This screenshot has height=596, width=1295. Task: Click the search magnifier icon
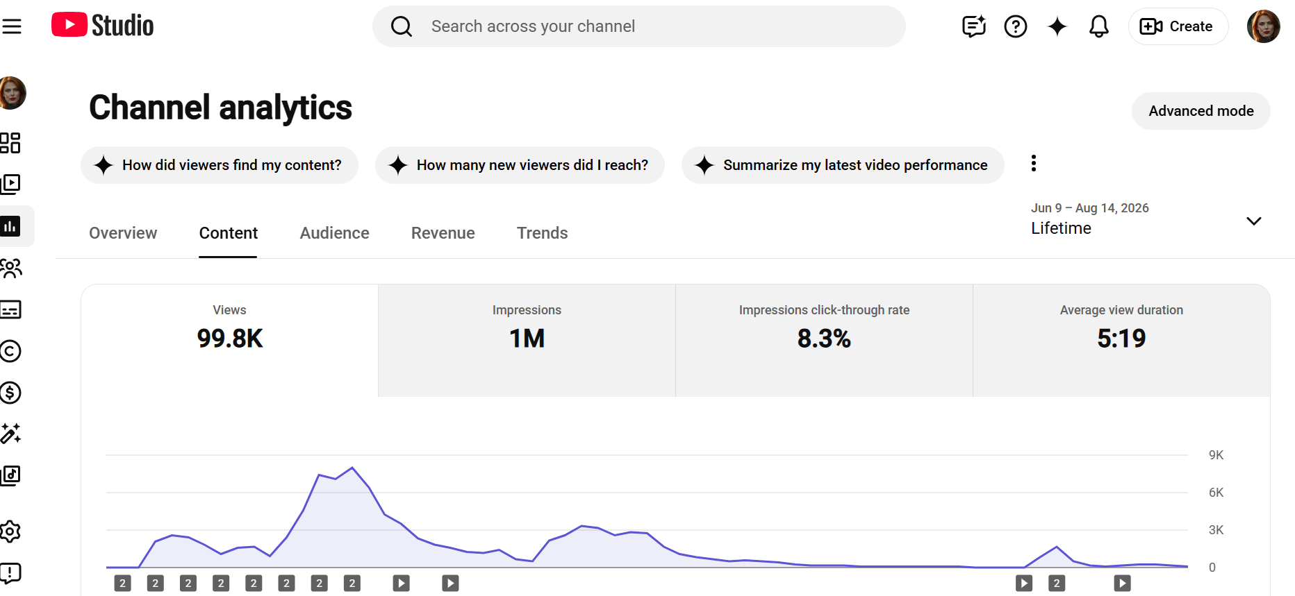402,26
